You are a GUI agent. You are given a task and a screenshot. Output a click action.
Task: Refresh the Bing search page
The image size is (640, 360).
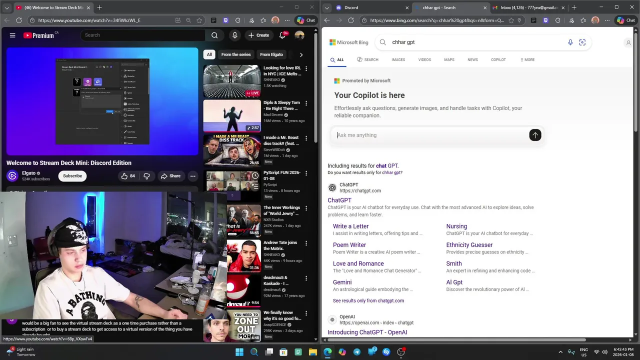351,20
